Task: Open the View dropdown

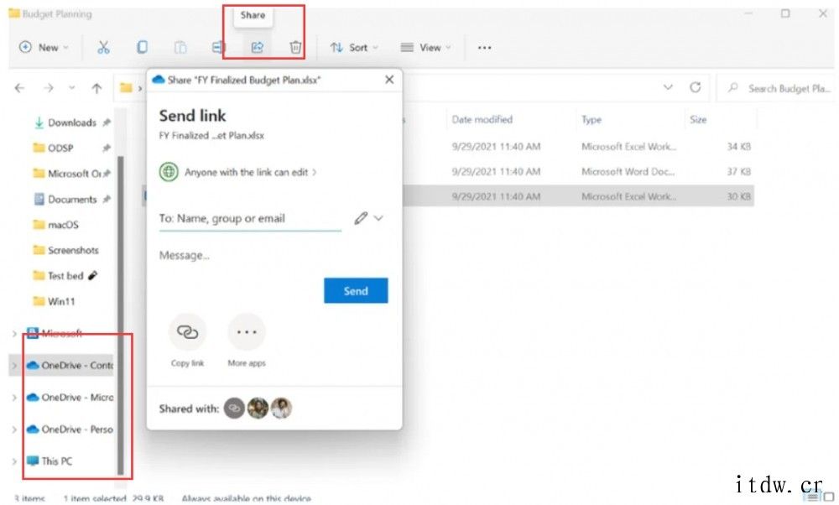Action: pyautogui.click(x=425, y=47)
